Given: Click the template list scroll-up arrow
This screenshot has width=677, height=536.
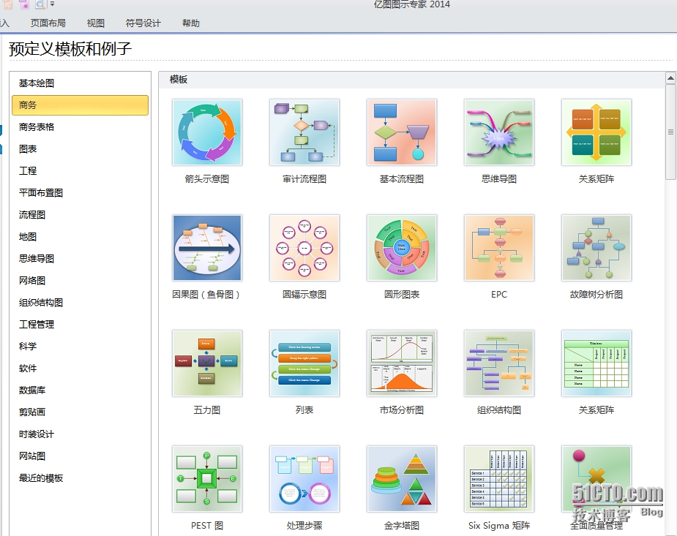Looking at the screenshot, I should 670,78.
